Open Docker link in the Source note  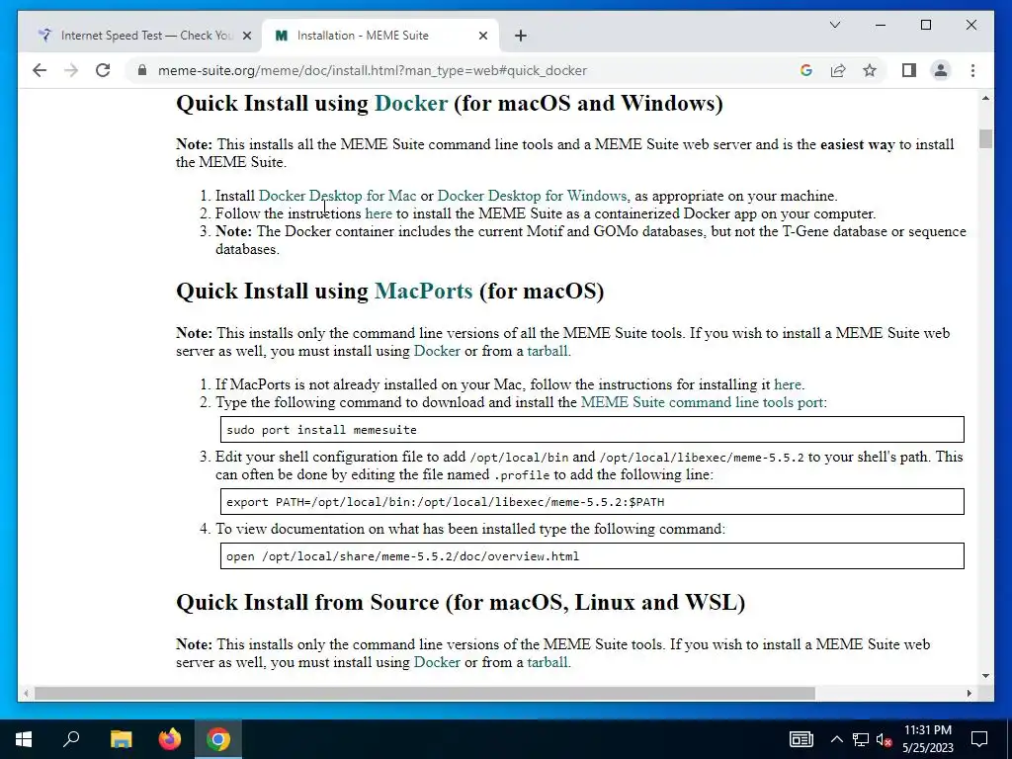(x=437, y=662)
